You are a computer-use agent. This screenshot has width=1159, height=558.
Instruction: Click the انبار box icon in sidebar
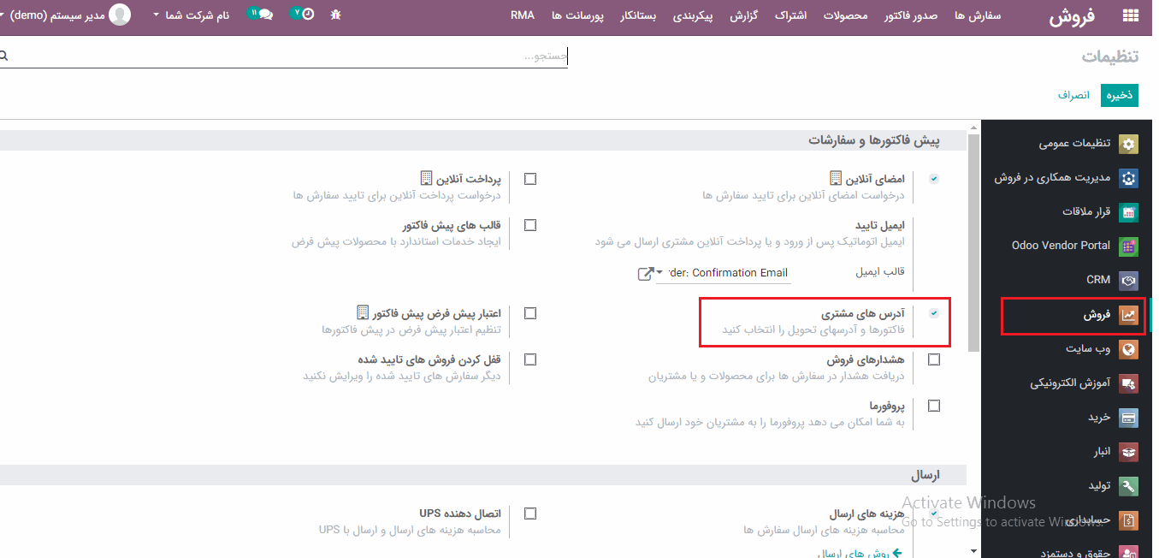(1129, 452)
